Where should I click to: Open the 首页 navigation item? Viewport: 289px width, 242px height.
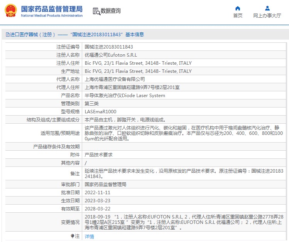click(x=238, y=16)
